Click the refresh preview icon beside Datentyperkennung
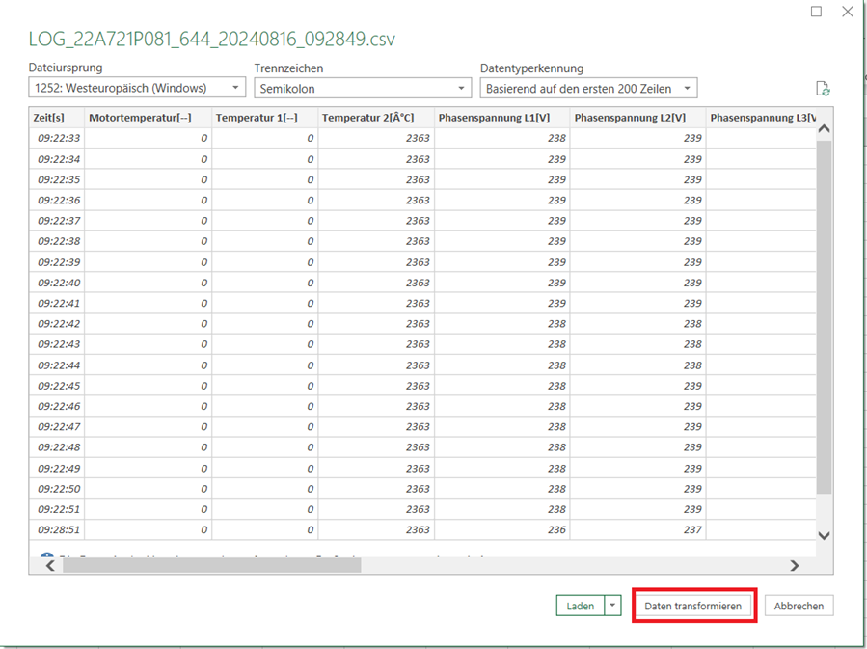 [x=823, y=89]
